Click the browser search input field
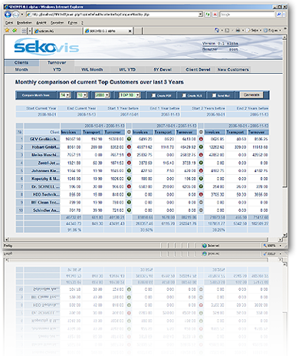This screenshot has width=299, height=356. pos(247,15)
